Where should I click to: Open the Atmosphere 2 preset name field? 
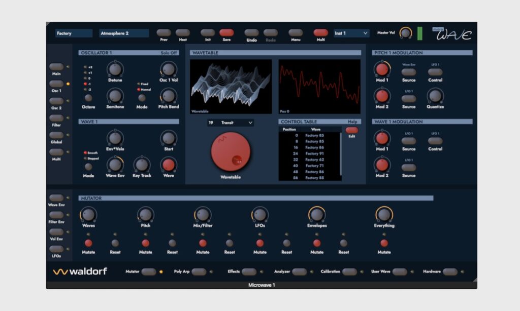coord(124,33)
